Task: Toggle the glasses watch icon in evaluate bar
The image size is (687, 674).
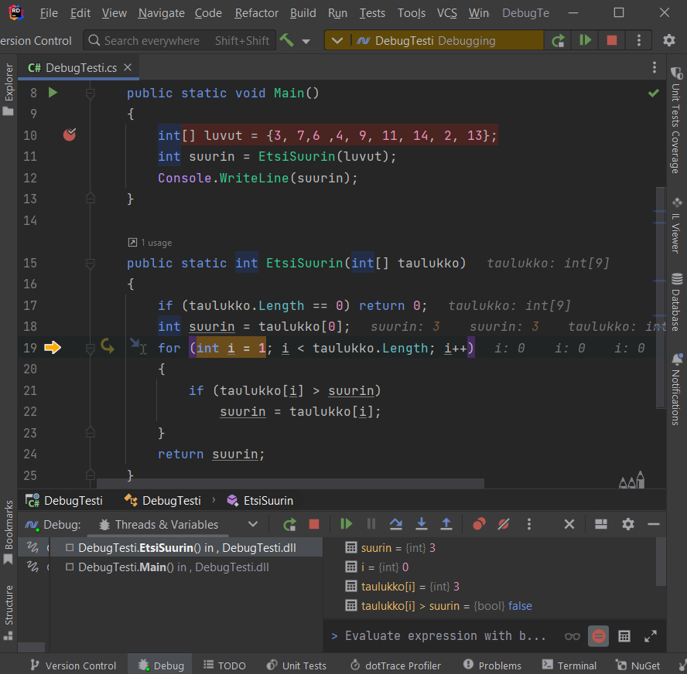Action: (572, 636)
